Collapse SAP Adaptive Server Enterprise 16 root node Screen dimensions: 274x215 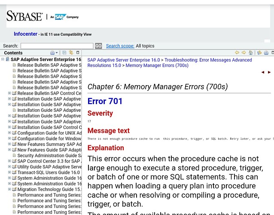(x=3, y=59)
